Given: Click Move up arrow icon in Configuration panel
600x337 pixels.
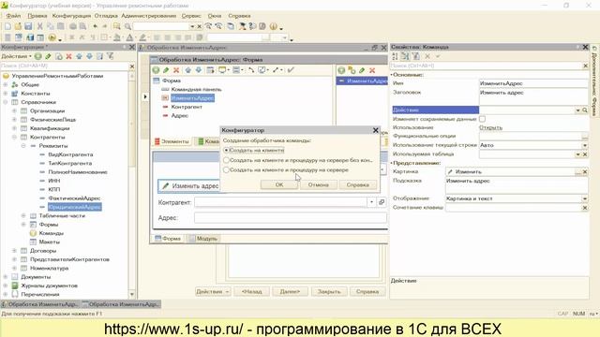Looking at the screenshot, I should (79, 56).
